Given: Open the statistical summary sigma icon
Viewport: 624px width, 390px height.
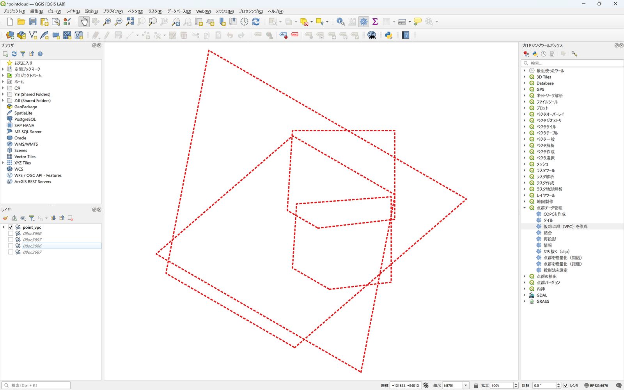Looking at the screenshot, I should click(375, 22).
